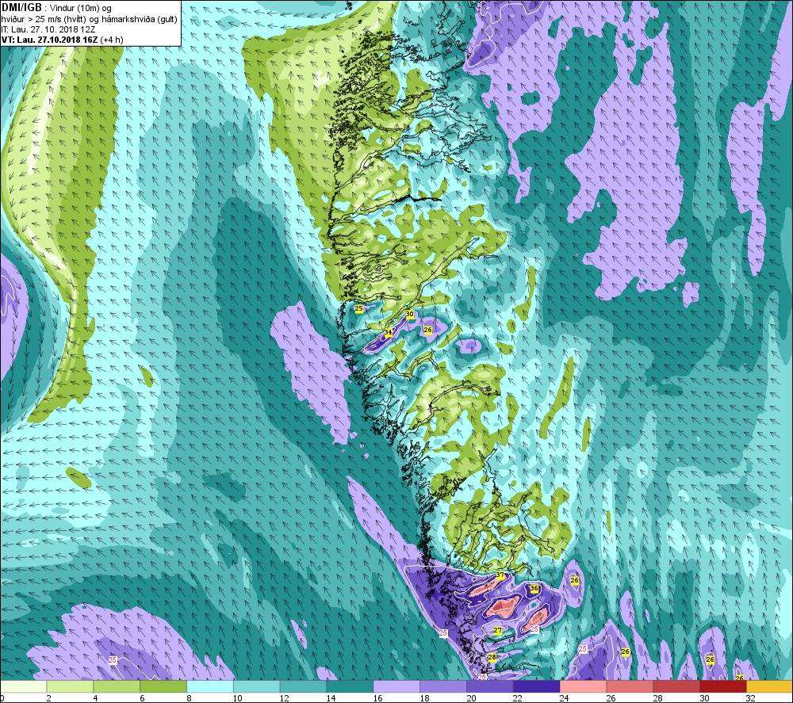The width and height of the screenshot is (793, 703).
Task: Click the yellow 28 gust label
Action: 492,657
